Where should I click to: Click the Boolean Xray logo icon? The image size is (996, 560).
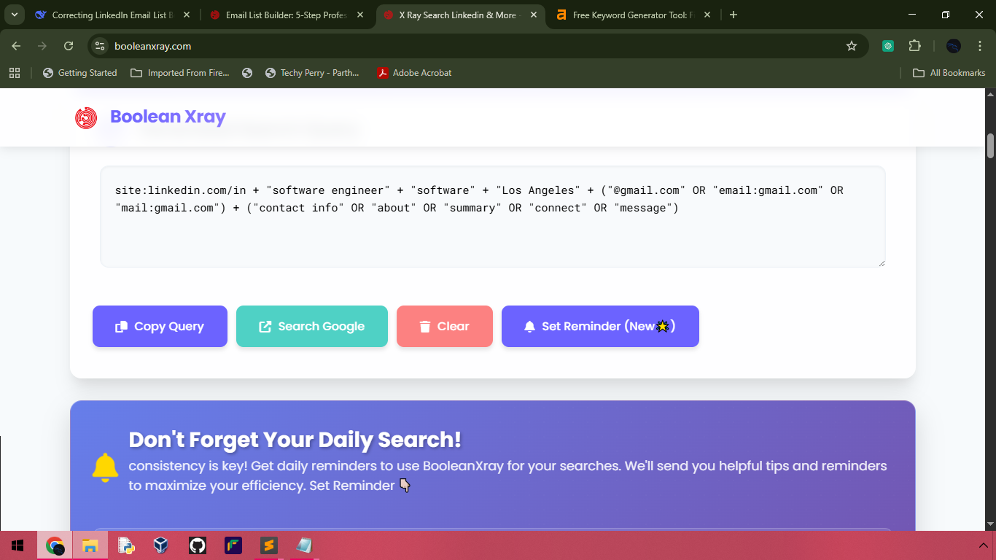tap(86, 117)
